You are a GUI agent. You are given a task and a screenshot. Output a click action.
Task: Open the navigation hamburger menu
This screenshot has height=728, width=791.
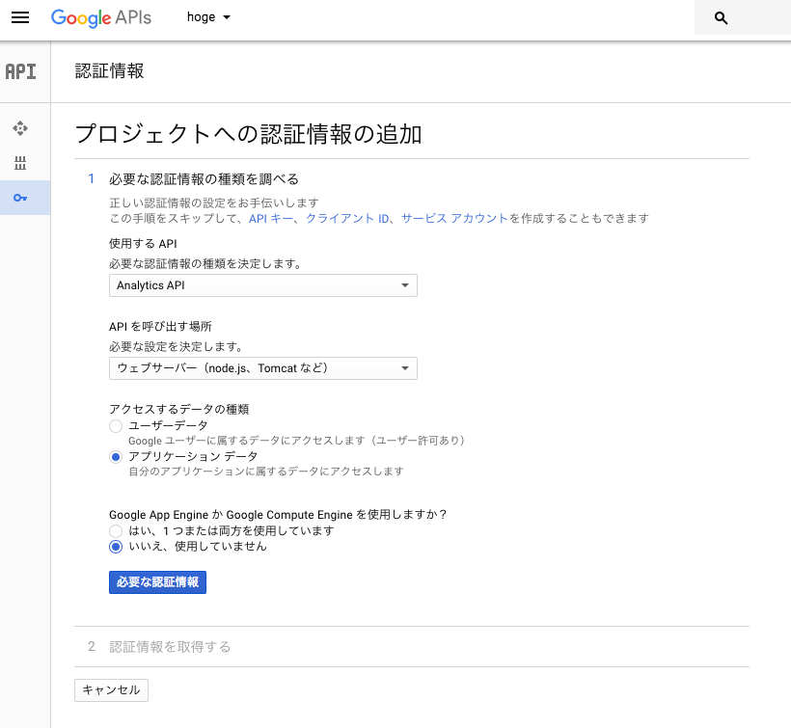pyautogui.click(x=20, y=17)
